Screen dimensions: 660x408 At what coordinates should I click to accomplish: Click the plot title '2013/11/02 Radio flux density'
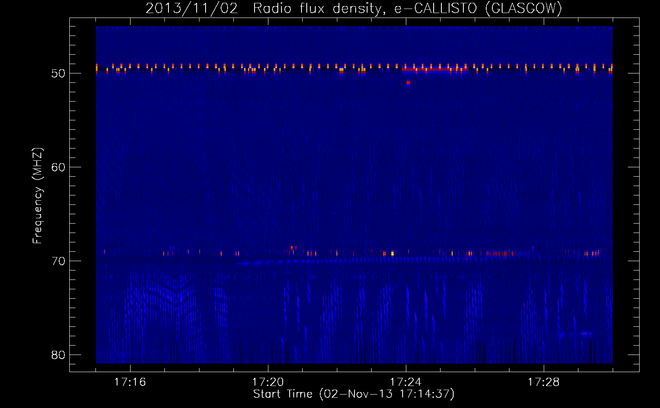click(354, 8)
